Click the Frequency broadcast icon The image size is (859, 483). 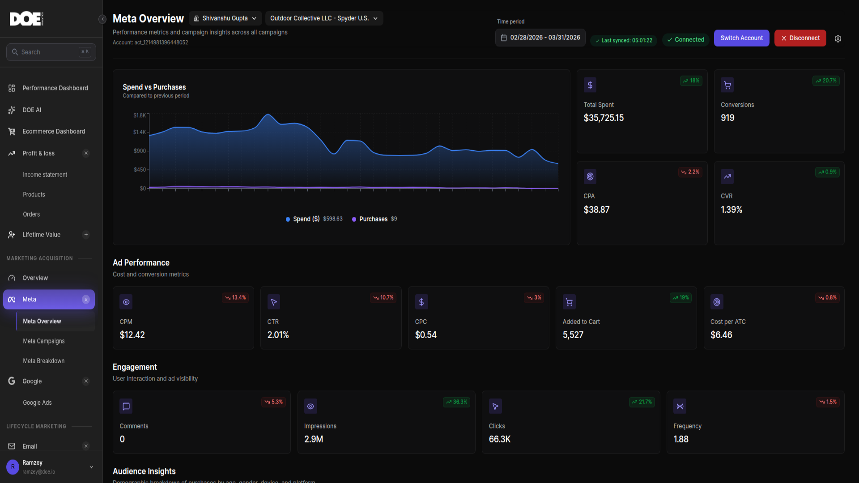pyautogui.click(x=680, y=407)
